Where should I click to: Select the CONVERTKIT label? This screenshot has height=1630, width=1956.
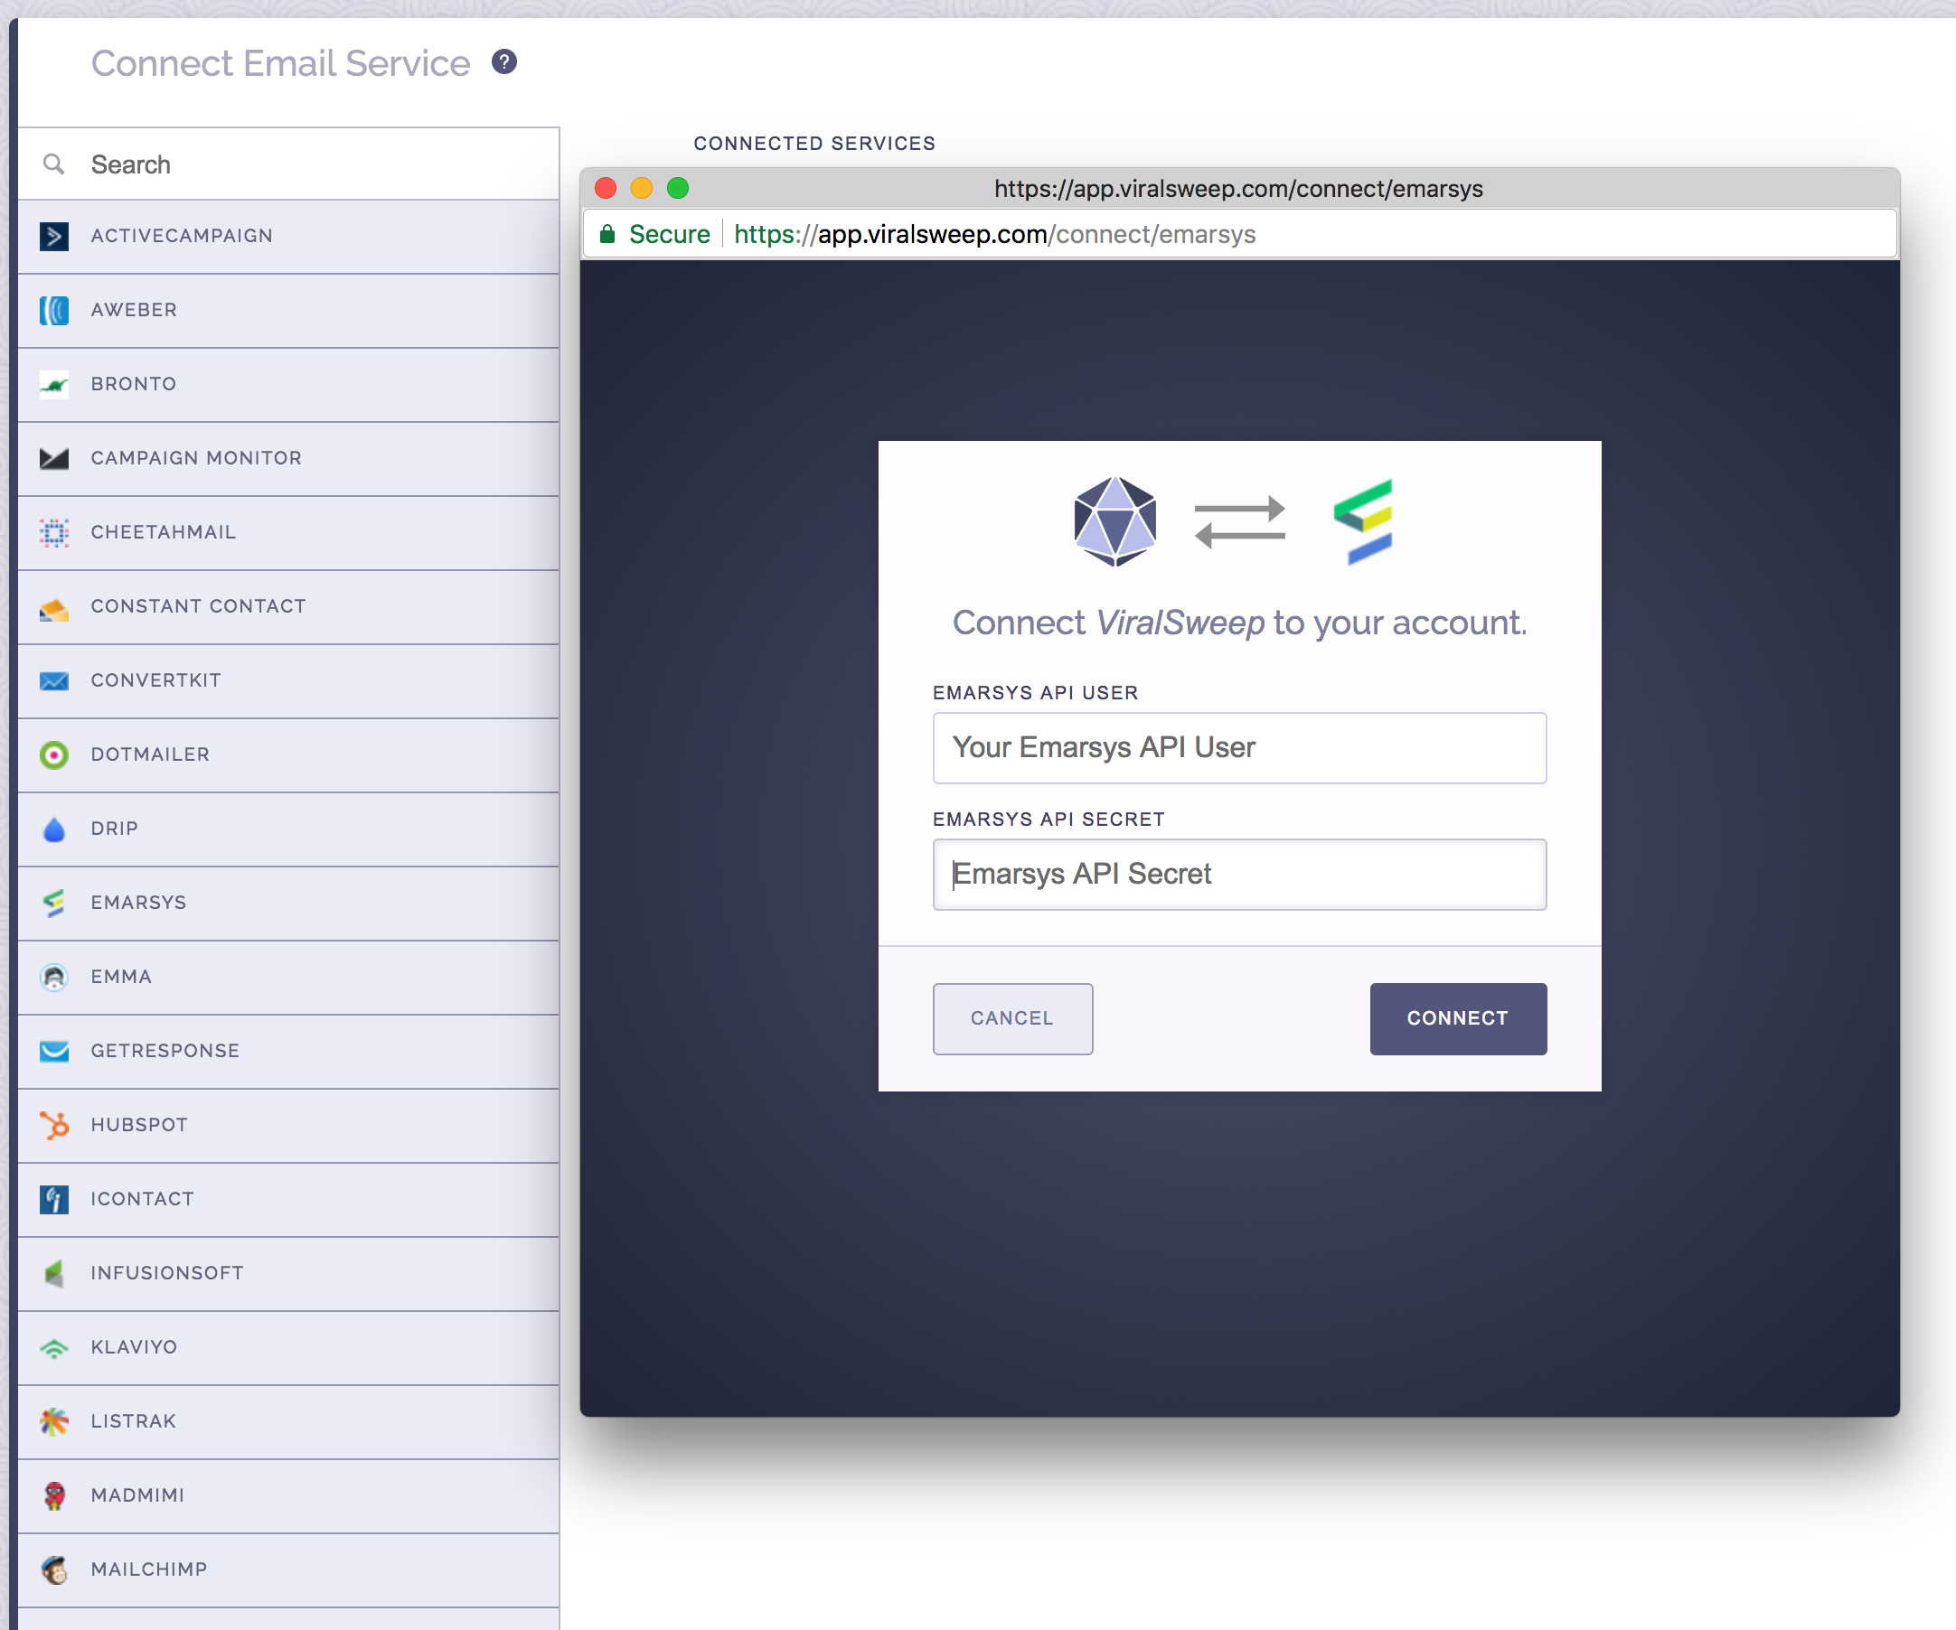[x=156, y=680]
